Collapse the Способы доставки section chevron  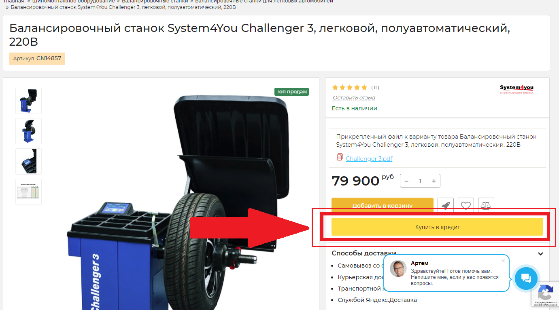(x=540, y=254)
